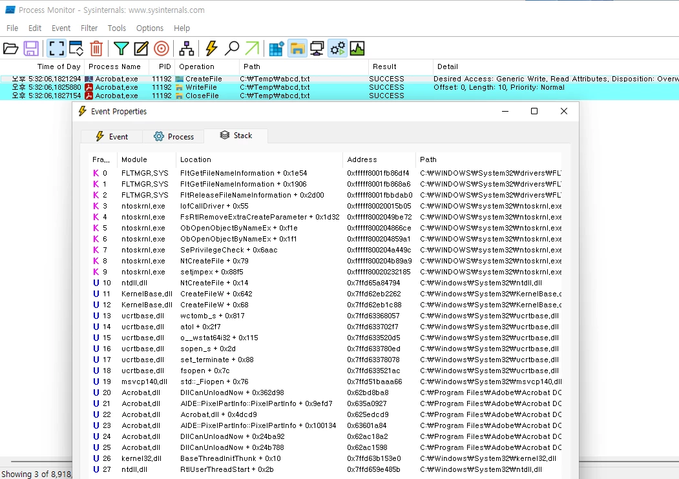Select stack frame 0 FltGetFileNameInformation + 0x1e54
The height and width of the screenshot is (479, 679).
[325, 173]
